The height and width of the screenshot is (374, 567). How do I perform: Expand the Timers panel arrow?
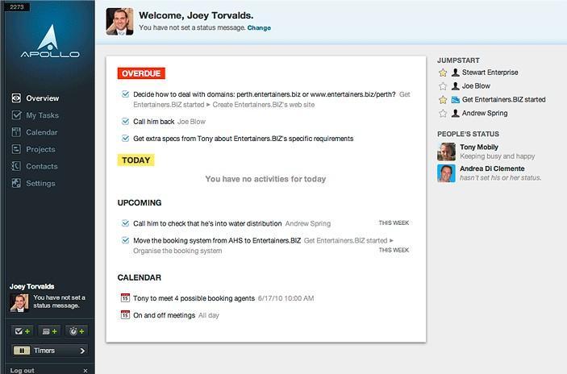pyautogui.click(x=82, y=351)
